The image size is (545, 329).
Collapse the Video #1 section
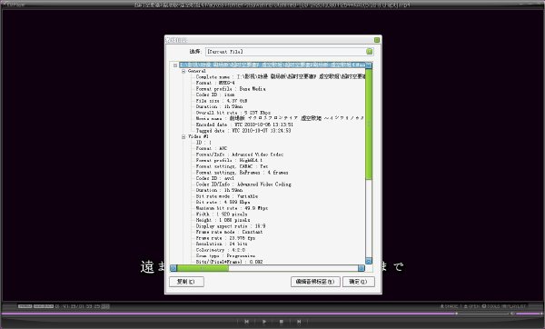click(183, 136)
